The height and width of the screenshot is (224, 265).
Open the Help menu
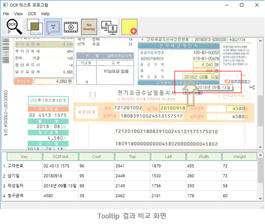point(45,14)
